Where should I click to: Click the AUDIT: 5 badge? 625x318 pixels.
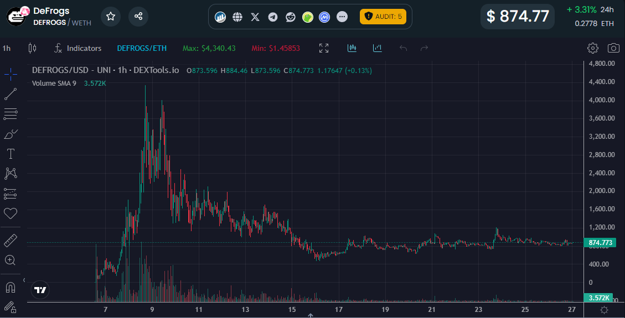pyautogui.click(x=383, y=17)
